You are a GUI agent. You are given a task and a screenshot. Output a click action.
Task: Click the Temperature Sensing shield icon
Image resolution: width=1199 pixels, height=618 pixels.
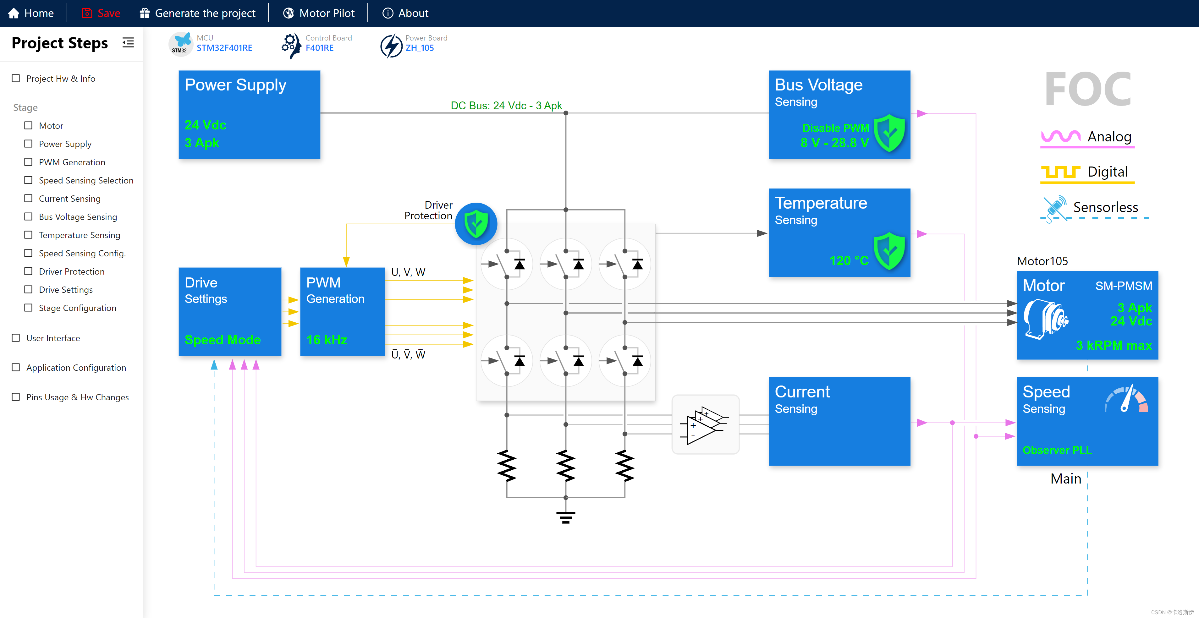(x=889, y=251)
